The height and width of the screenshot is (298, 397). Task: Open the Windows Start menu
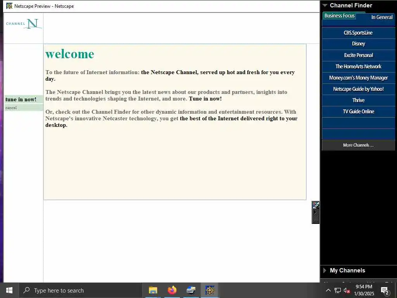[9, 290]
